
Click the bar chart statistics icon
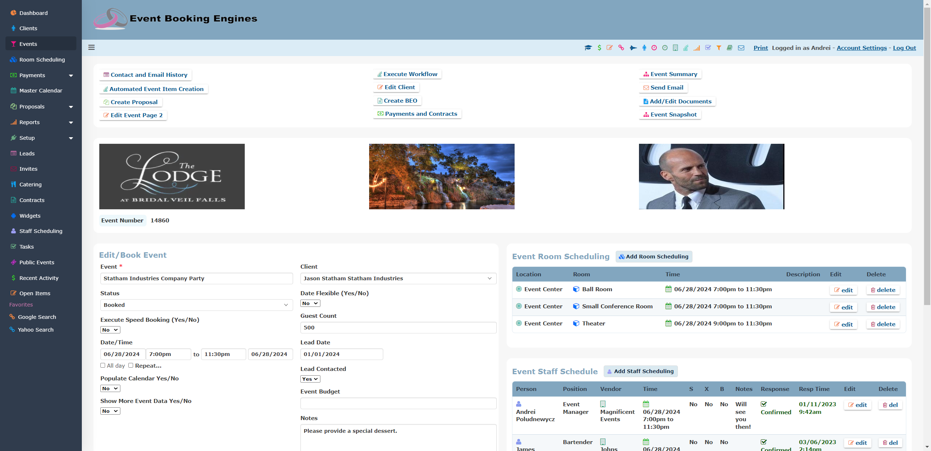(x=697, y=48)
